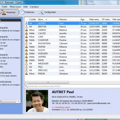Sort the list by the Âge column header
Screen dimensions: 120x120
(x=82, y=19)
